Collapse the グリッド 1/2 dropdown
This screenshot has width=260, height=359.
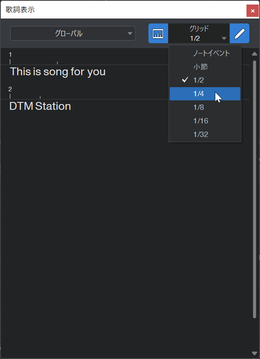tap(199, 33)
